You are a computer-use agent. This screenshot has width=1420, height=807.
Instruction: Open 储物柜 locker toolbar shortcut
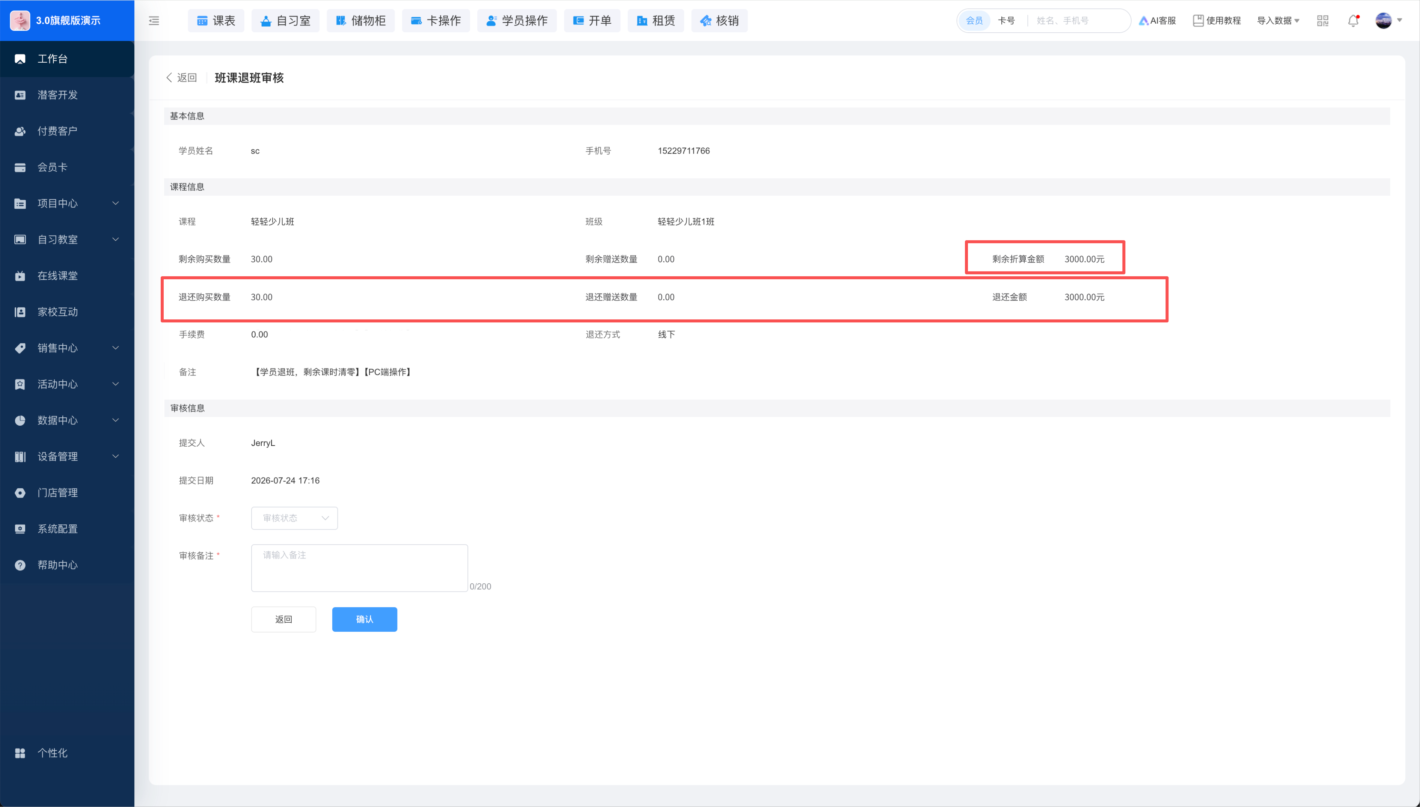360,21
